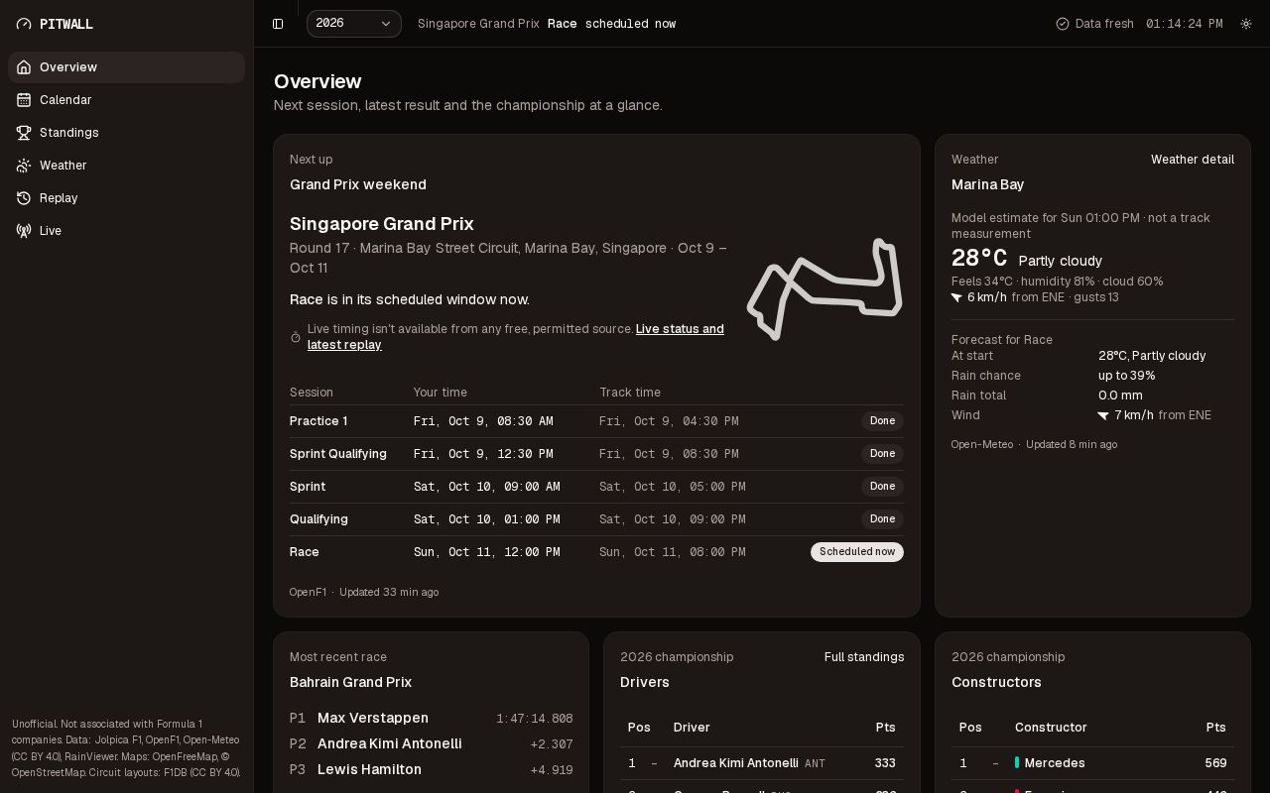Switch theme with the sun icon
The width and height of the screenshot is (1270, 793).
(x=1246, y=24)
